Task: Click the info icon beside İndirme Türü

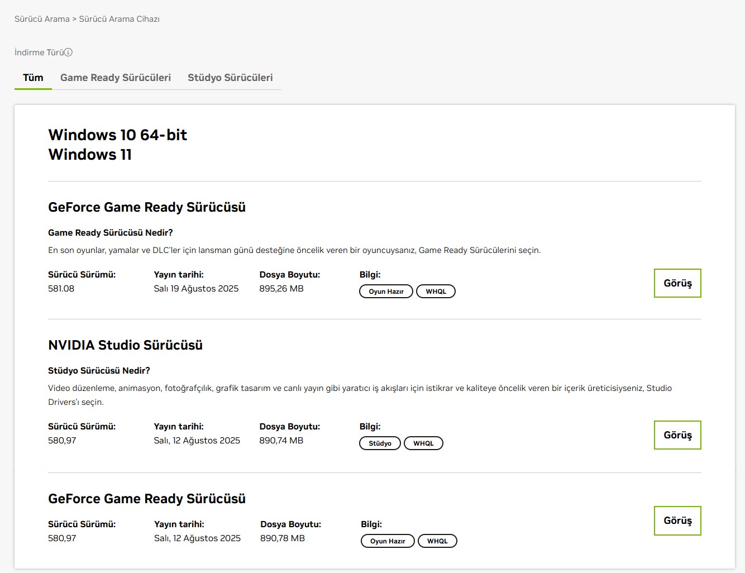Action: pos(68,52)
